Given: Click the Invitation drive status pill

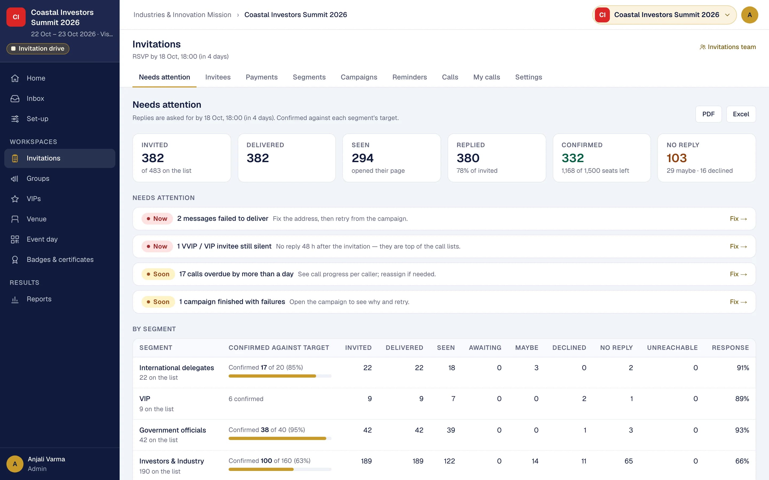Looking at the screenshot, I should [x=38, y=49].
